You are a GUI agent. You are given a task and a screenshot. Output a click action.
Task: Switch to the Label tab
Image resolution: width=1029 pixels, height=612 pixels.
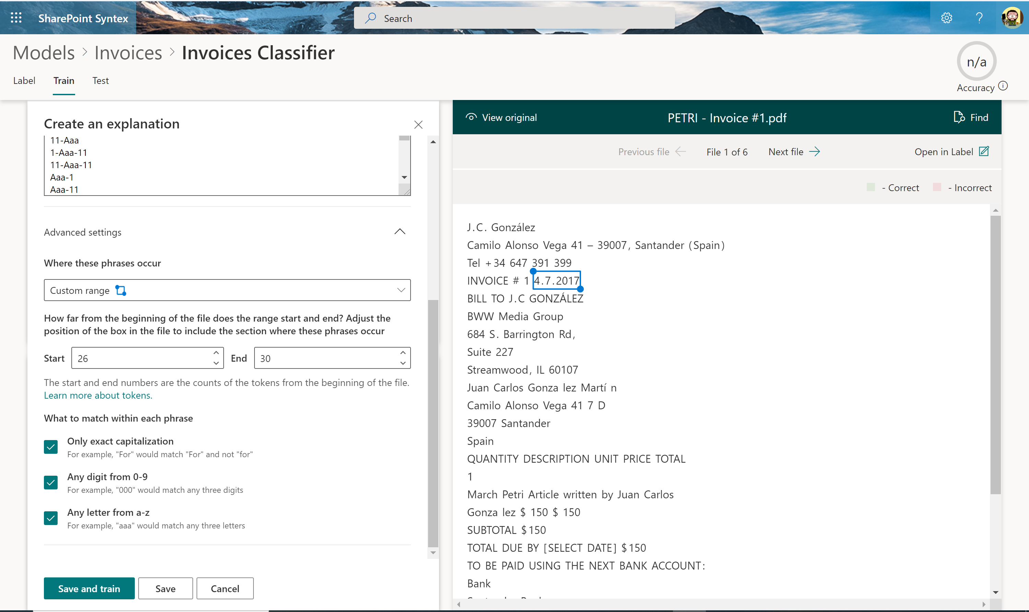(24, 80)
